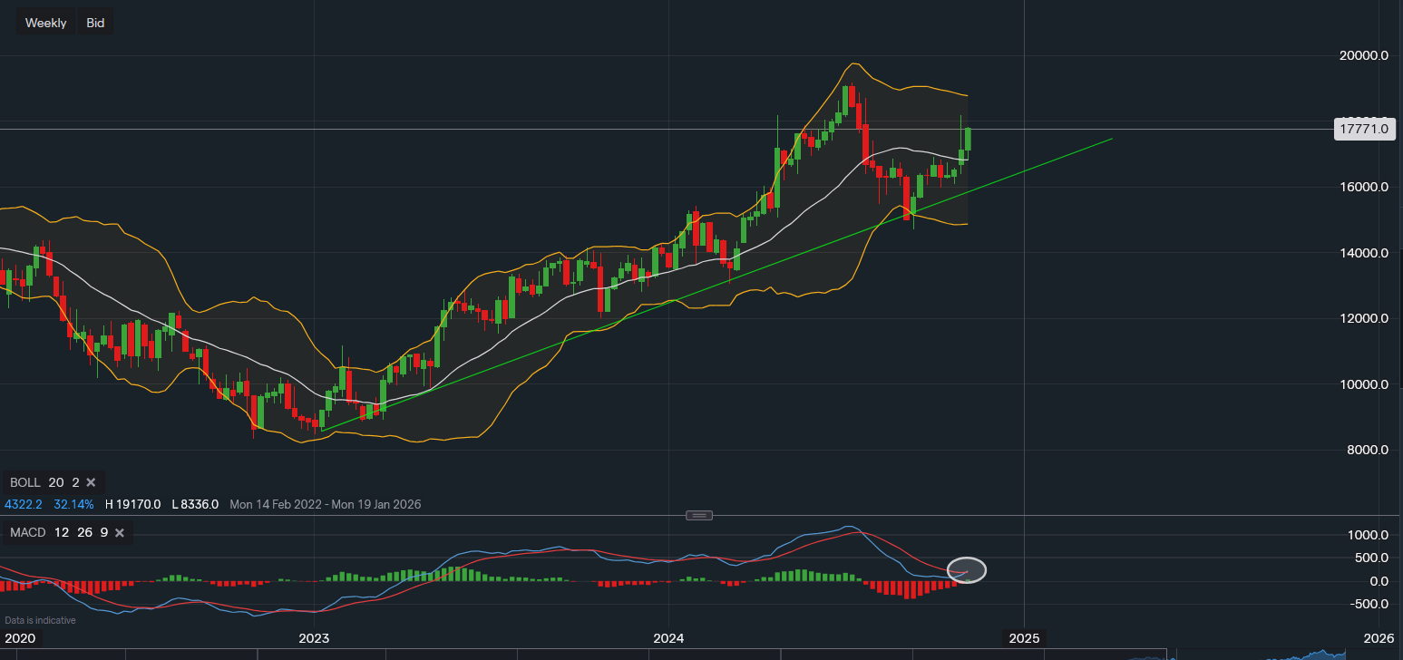
Task: Click the grey panel divider handle above MACD
Action: pos(698,515)
